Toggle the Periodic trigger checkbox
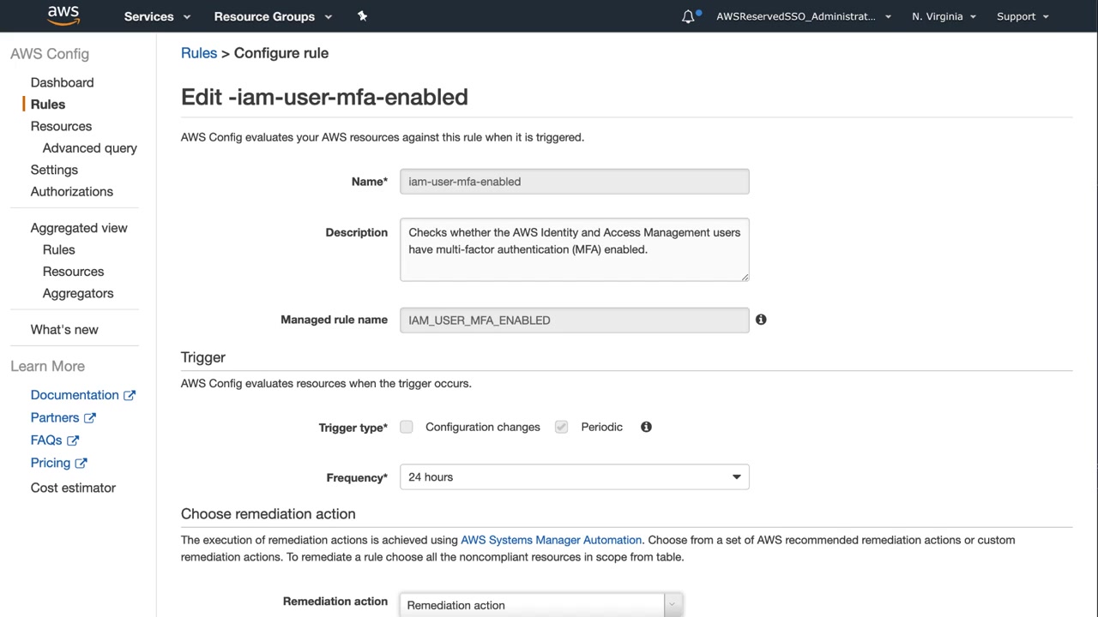This screenshot has height=617, width=1098. 561,427
